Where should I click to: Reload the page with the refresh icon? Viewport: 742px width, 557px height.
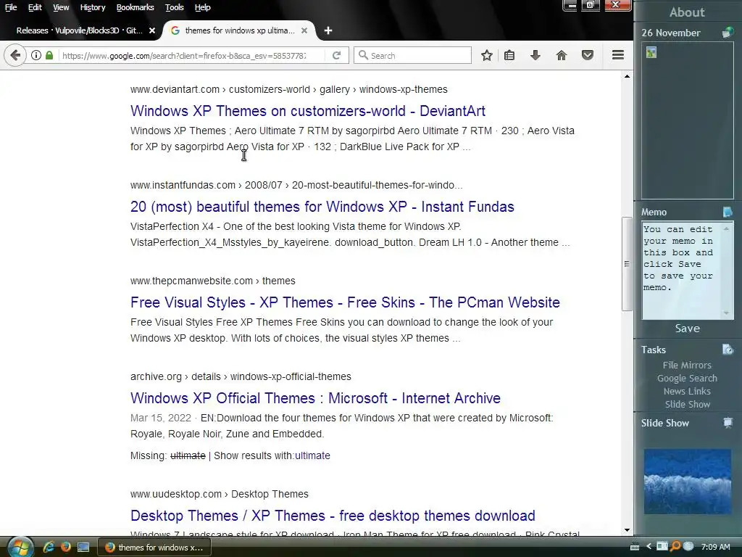(x=336, y=55)
